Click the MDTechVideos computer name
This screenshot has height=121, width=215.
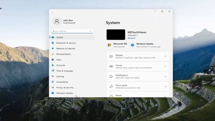pyautogui.click(x=137, y=32)
